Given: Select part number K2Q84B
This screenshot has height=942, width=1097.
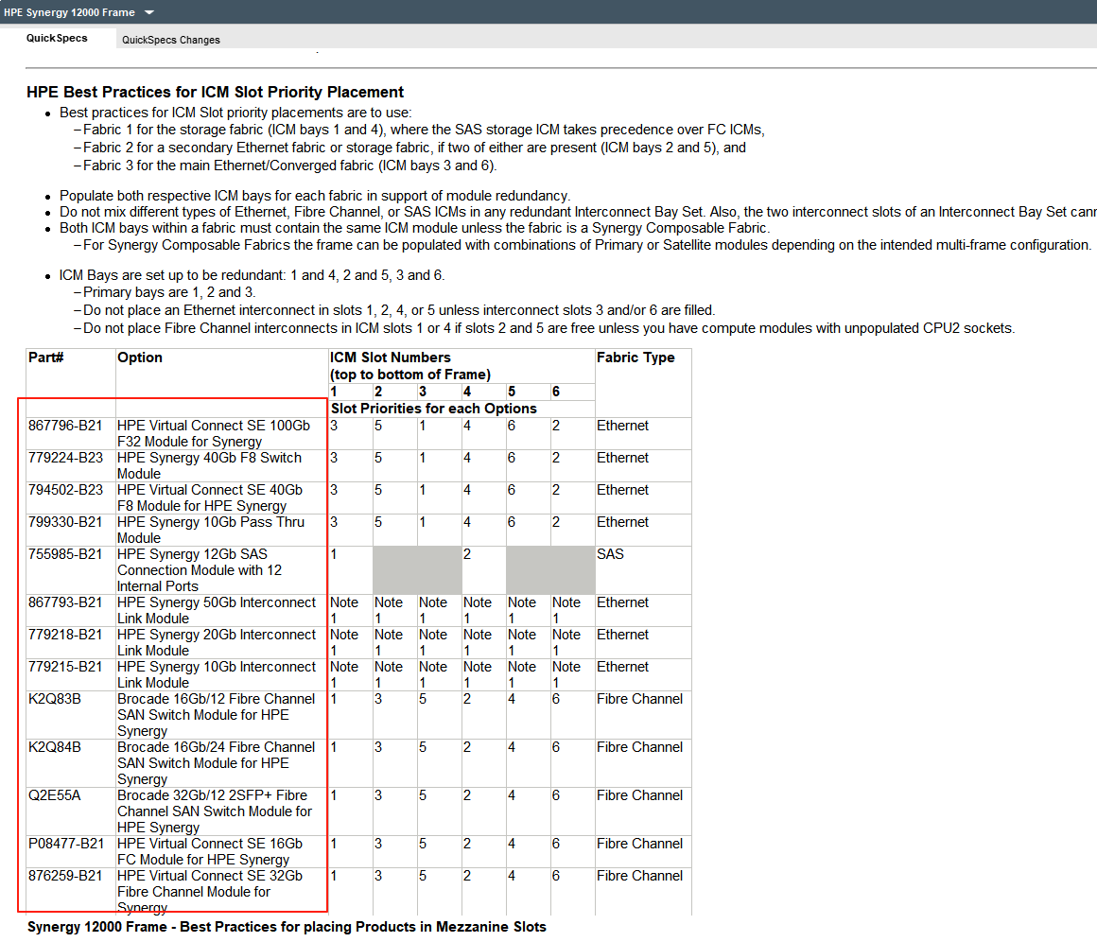Looking at the screenshot, I should [55, 747].
